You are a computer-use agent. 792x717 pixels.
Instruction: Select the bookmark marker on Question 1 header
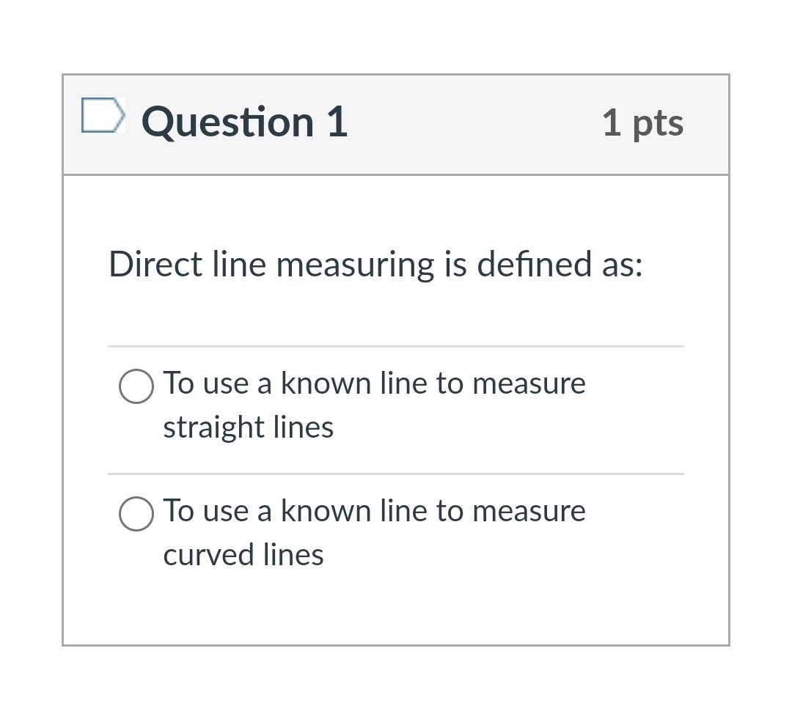click(103, 115)
